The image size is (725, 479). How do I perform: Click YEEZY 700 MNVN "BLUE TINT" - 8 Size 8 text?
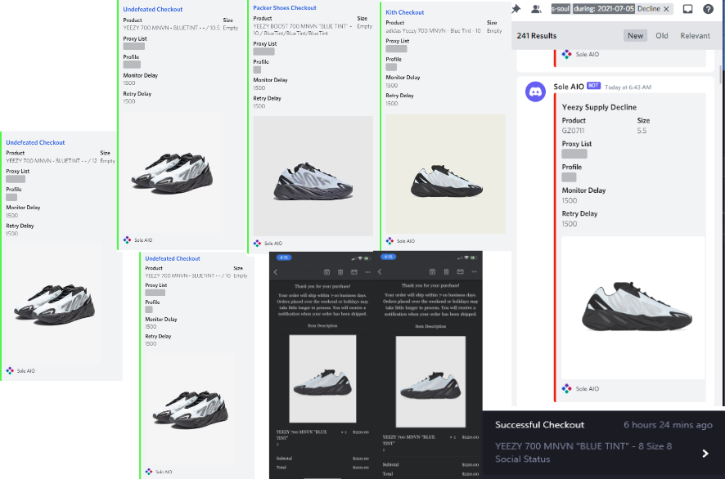click(583, 446)
